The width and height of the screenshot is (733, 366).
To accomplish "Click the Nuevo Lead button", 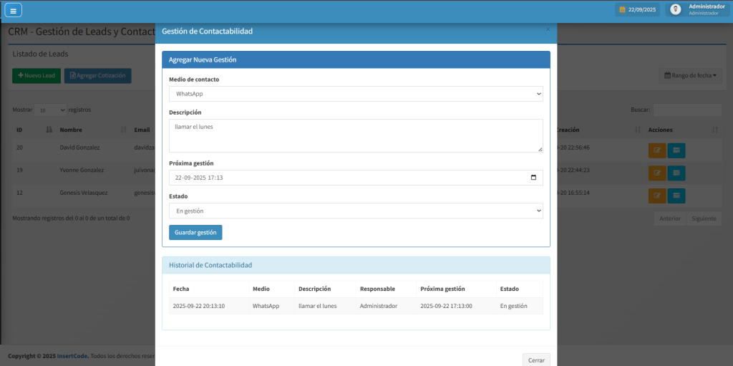I will [37, 76].
